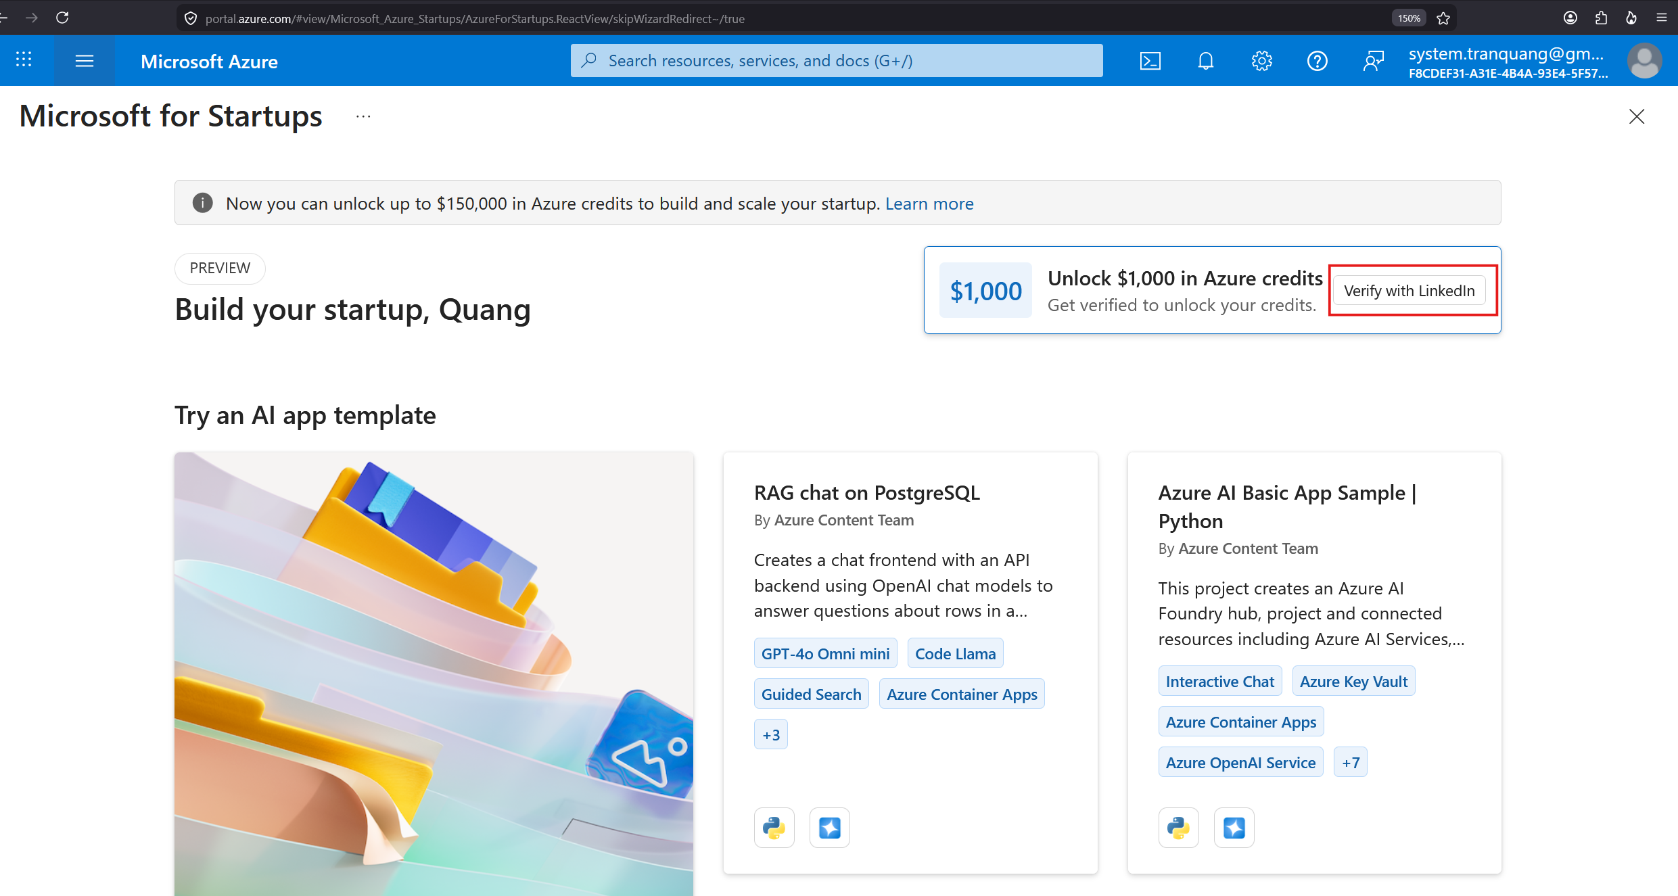The image size is (1678, 896).
Task: Click the browser address bar URL
Action: [x=475, y=18]
